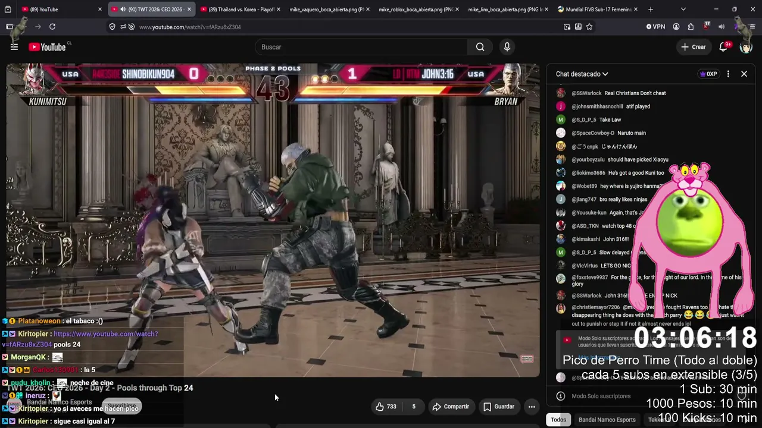Click the Buscar search field

coord(361,47)
